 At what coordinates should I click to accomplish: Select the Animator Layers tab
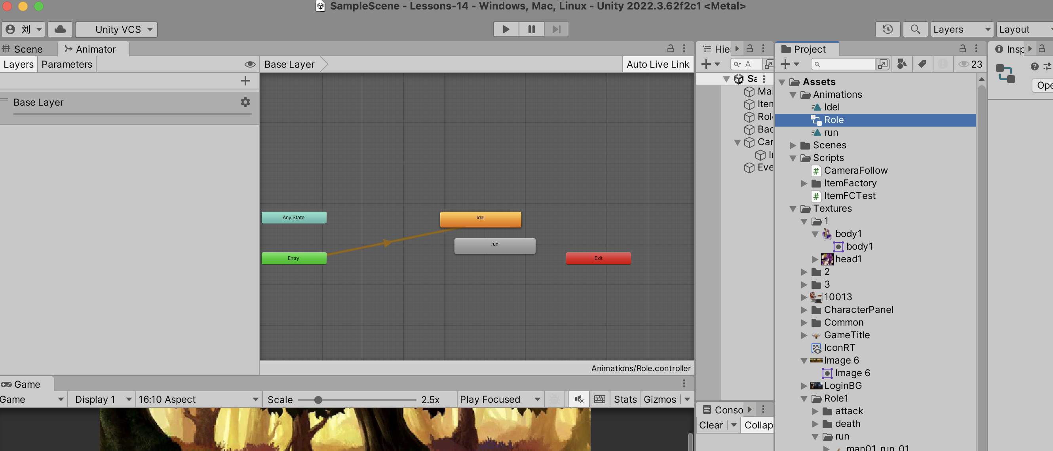(x=18, y=64)
